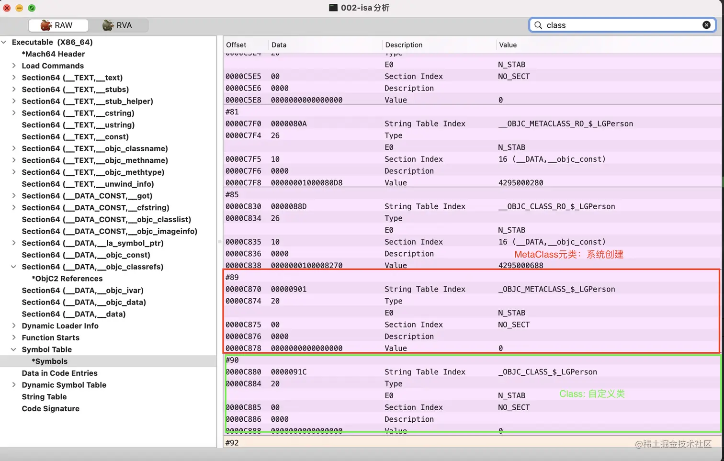724x461 pixels.
Task: Select Section64 (__DATA_CONST,__got) label
Action: coord(87,196)
